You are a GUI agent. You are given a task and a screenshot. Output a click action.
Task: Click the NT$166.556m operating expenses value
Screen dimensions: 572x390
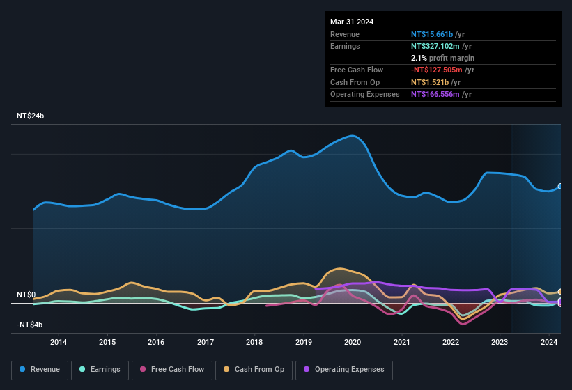435,95
